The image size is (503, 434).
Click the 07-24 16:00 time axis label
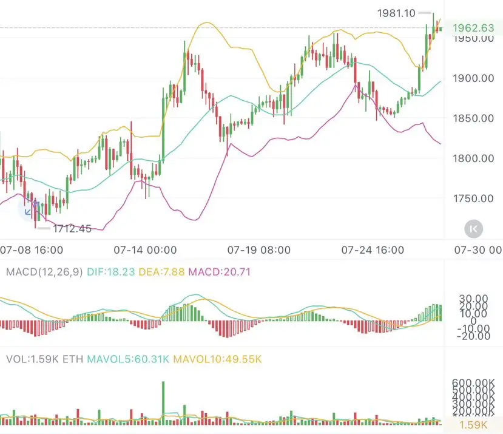click(373, 250)
